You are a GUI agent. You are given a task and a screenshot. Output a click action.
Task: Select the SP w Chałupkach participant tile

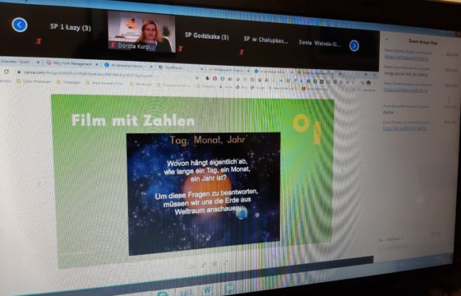(x=265, y=39)
